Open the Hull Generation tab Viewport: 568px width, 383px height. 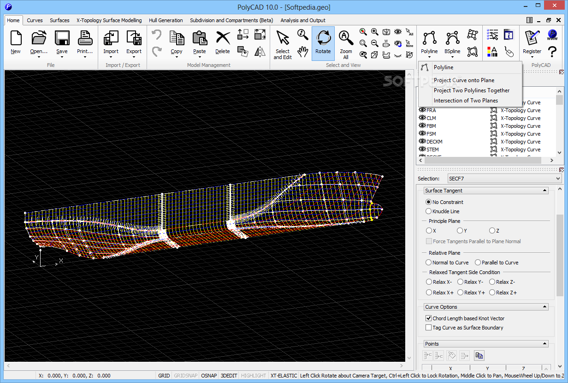coord(166,20)
